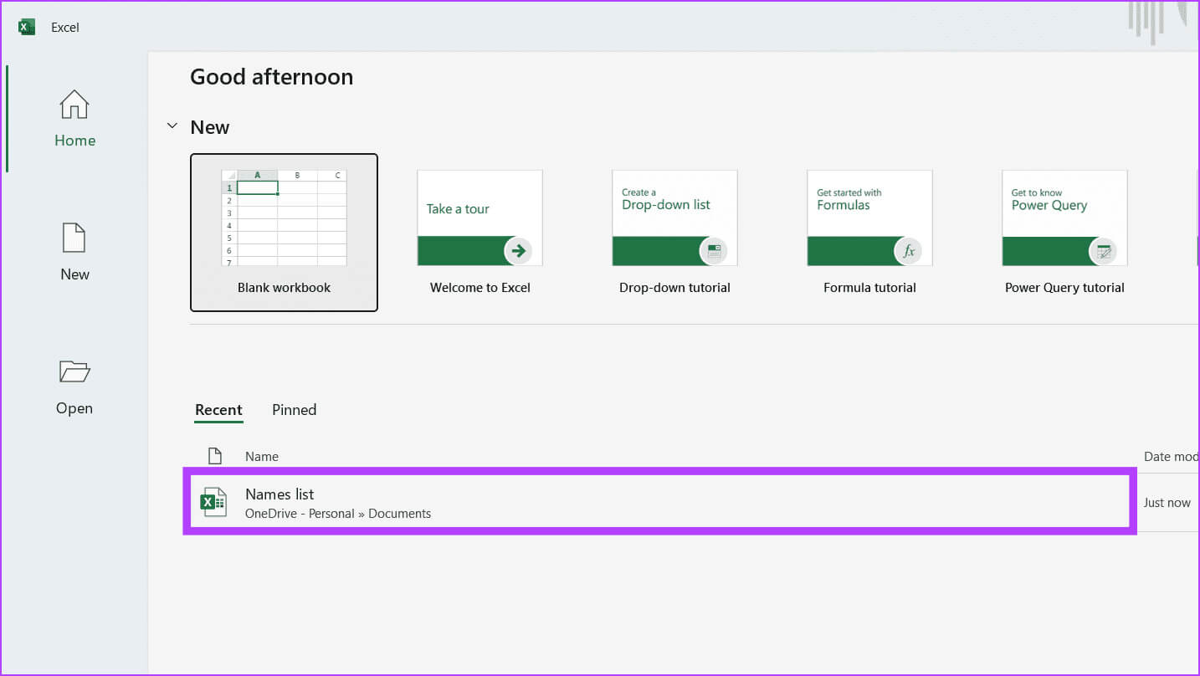Image resolution: width=1200 pixels, height=676 pixels.
Task: Click the Open folder icon in sidebar
Action: point(74,371)
